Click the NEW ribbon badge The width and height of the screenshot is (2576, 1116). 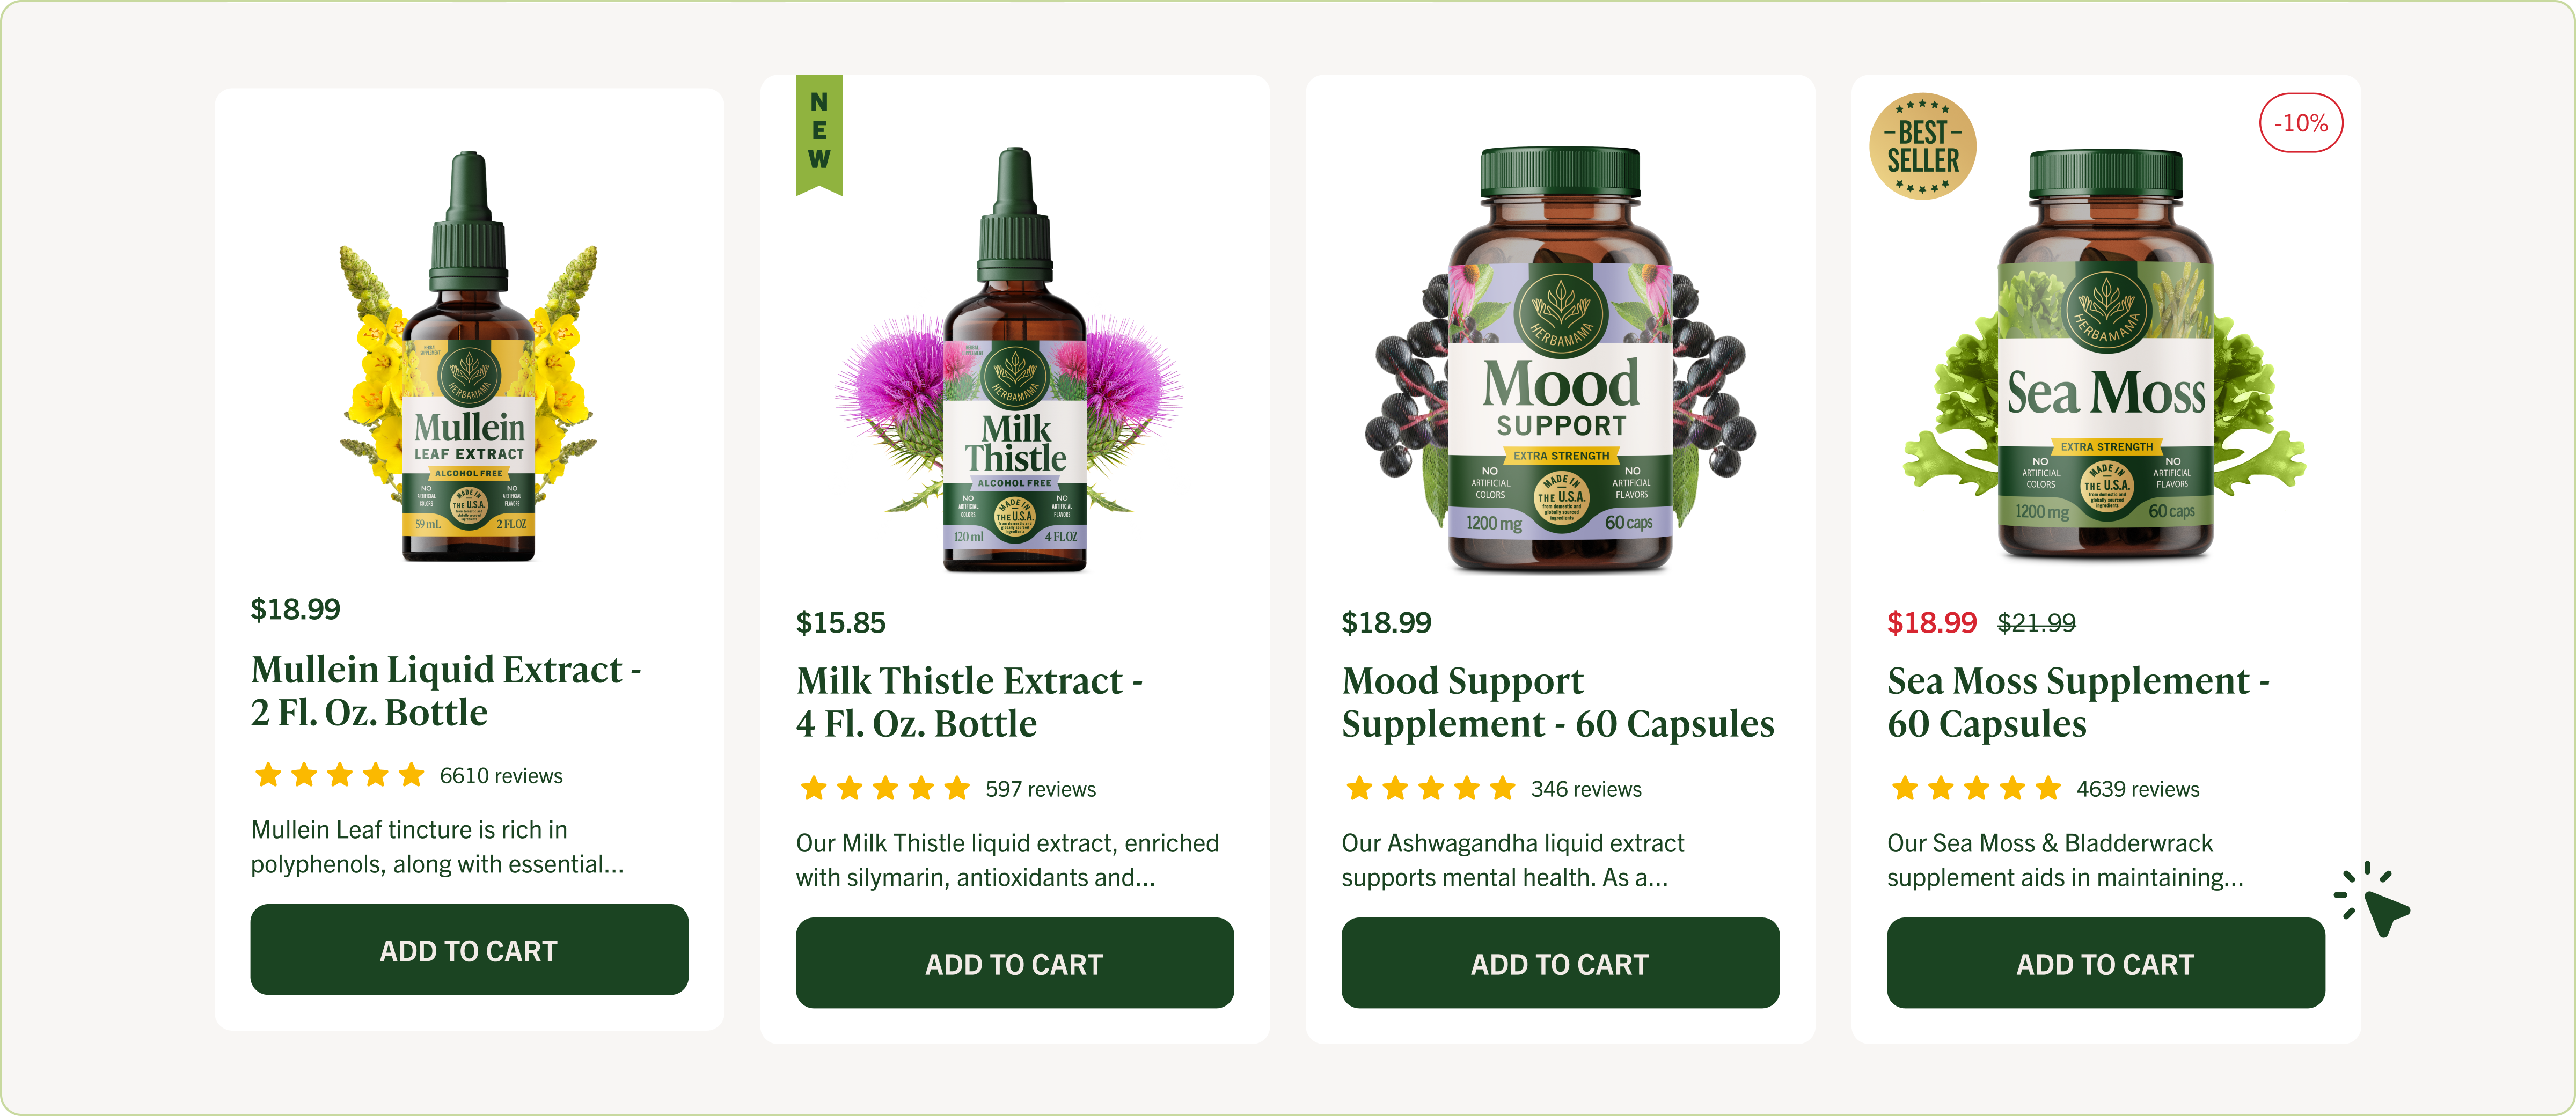pos(819,134)
